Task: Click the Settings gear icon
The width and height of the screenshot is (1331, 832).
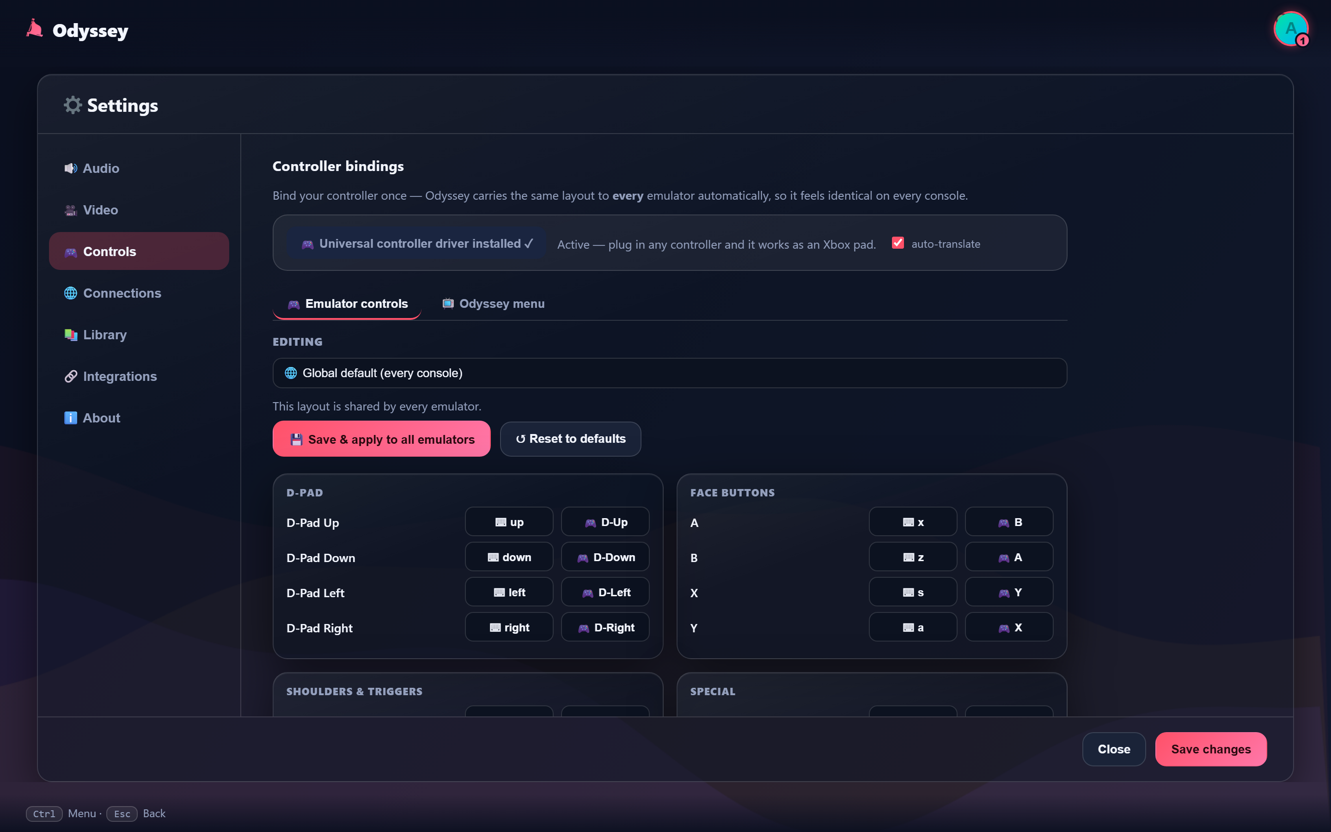Action: [72, 104]
